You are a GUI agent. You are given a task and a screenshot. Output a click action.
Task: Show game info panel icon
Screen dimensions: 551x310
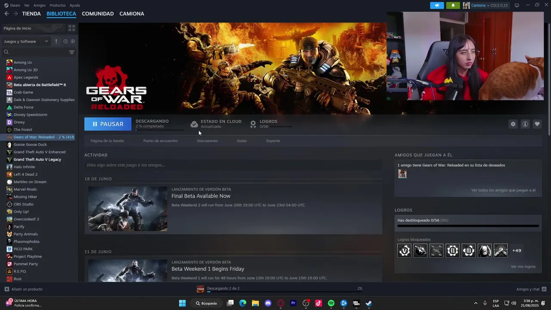[x=525, y=124]
